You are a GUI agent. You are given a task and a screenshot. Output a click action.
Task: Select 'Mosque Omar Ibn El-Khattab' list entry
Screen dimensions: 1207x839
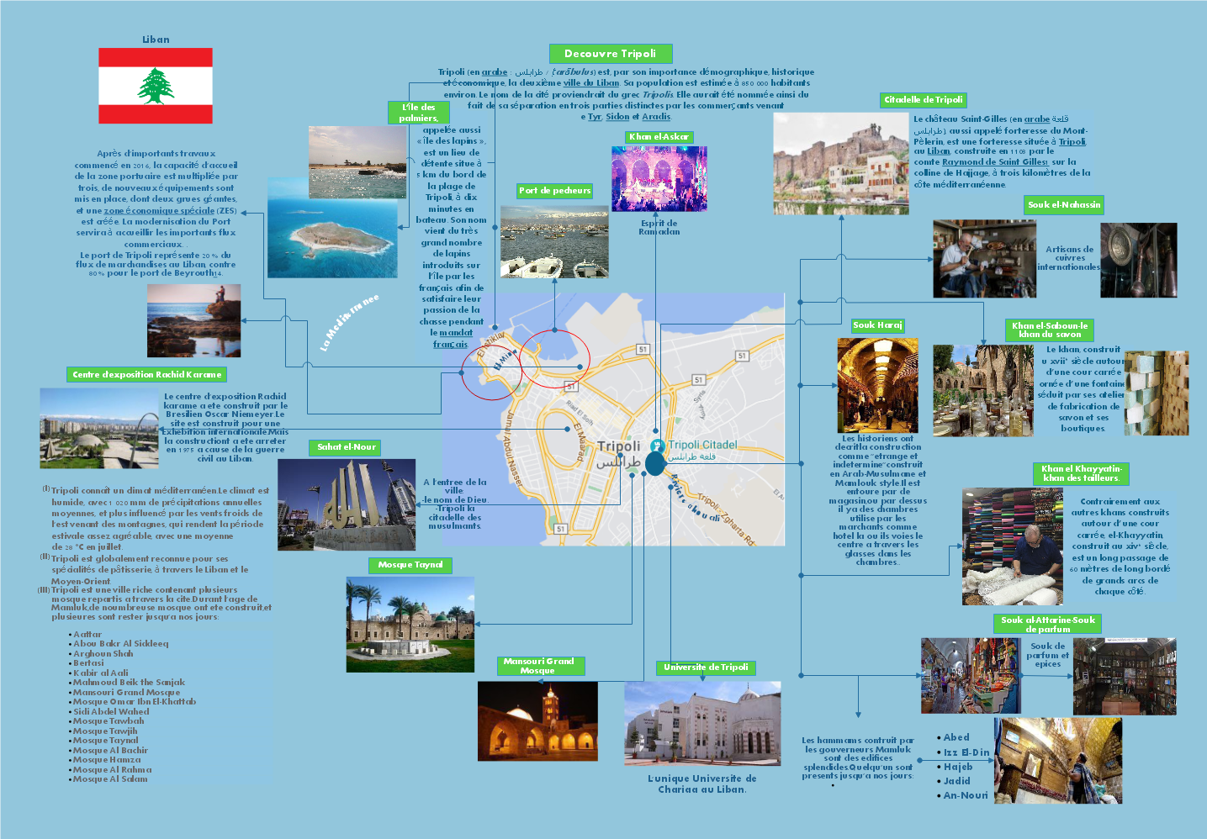coord(135,702)
